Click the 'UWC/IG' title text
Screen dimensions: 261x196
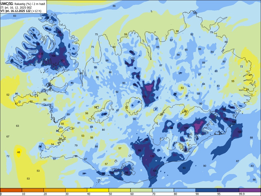tap(7, 3)
